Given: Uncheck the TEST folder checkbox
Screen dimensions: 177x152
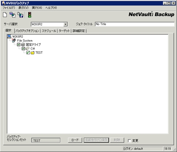Looking at the screenshot, I should [x=28, y=53].
